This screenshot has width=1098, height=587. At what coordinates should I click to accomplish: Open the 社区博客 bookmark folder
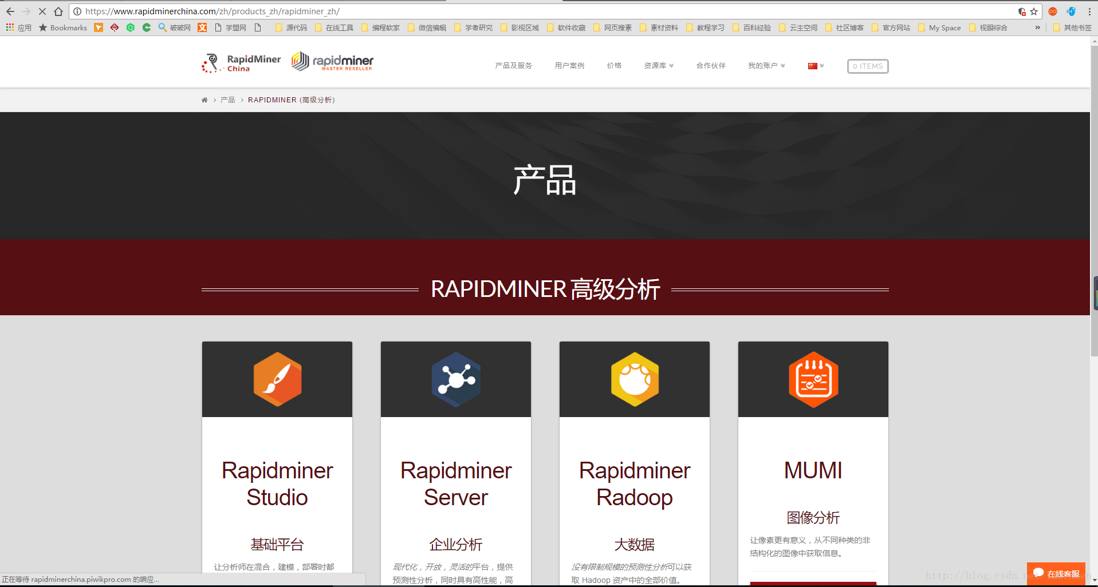pos(844,27)
